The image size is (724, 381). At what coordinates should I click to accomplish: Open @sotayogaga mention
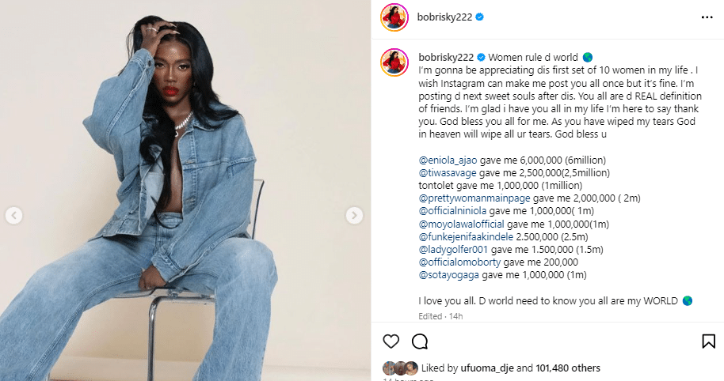pyautogui.click(x=449, y=275)
